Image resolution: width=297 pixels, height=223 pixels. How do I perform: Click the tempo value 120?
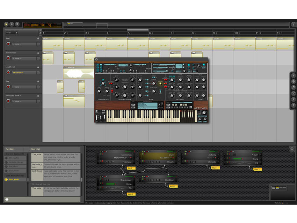pos(43,25)
